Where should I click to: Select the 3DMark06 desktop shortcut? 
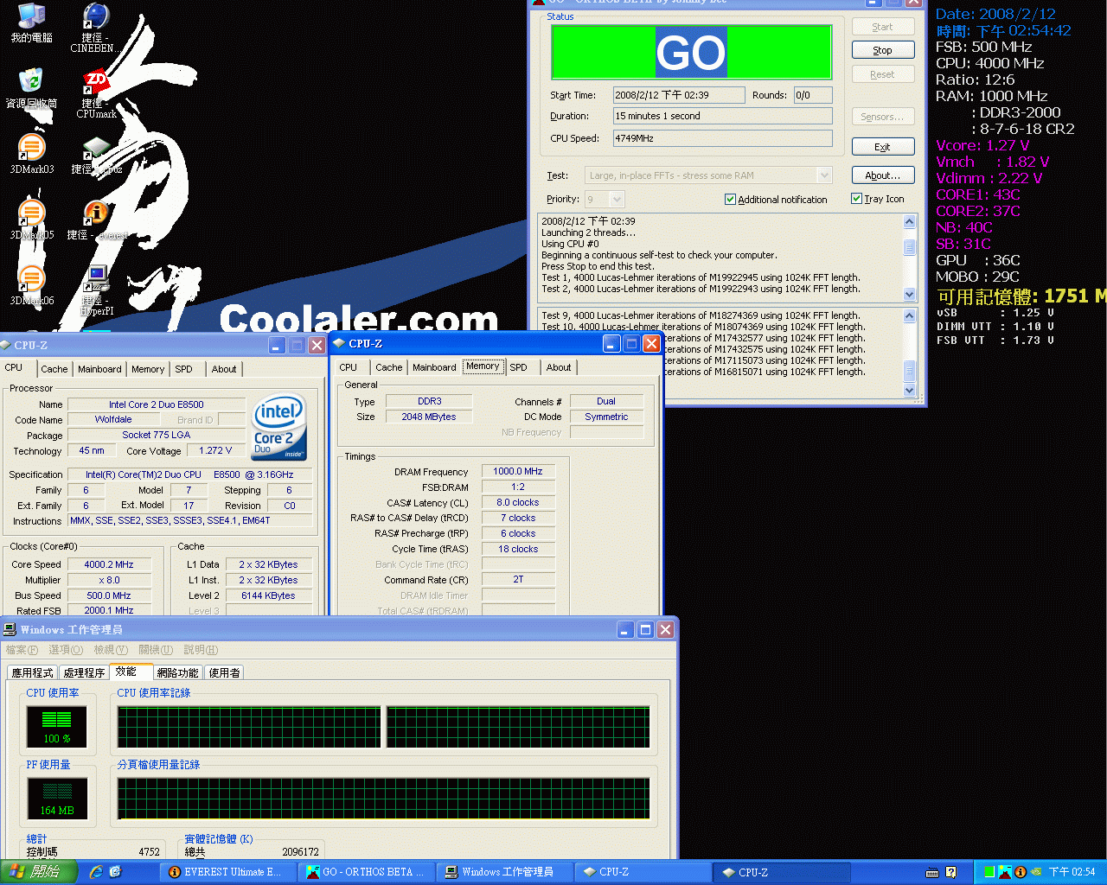click(32, 285)
